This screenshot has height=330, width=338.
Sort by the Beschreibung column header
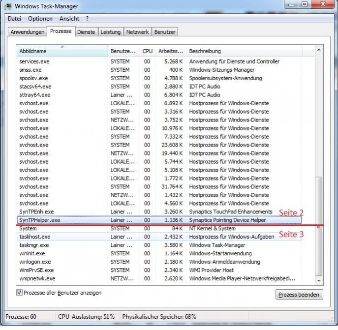point(244,51)
